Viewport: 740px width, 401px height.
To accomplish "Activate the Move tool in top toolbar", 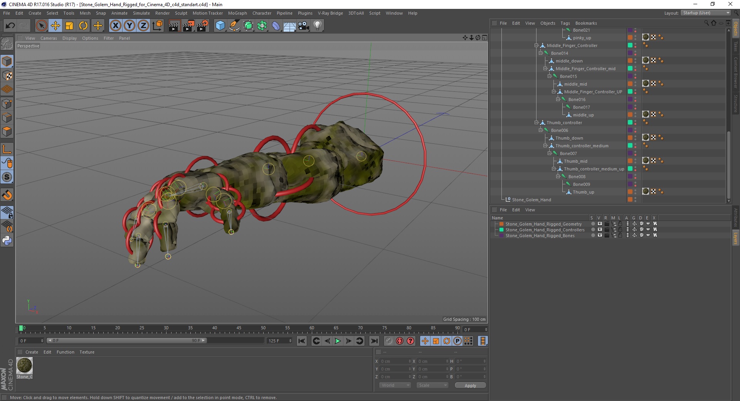I will pyautogui.click(x=55, y=26).
